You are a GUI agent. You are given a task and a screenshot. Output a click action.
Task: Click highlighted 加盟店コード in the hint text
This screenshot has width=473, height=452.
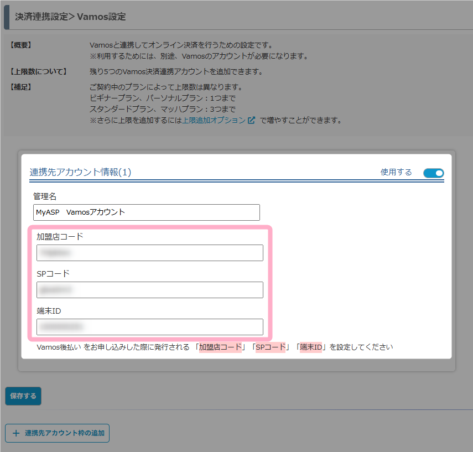click(220, 347)
